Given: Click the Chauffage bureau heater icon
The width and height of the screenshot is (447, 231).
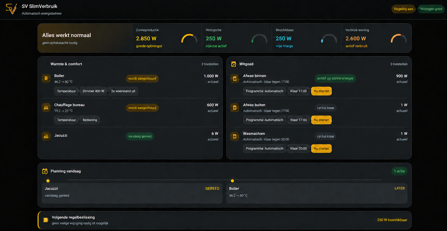Looking at the screenshot, I should click(x=46, y=108).
